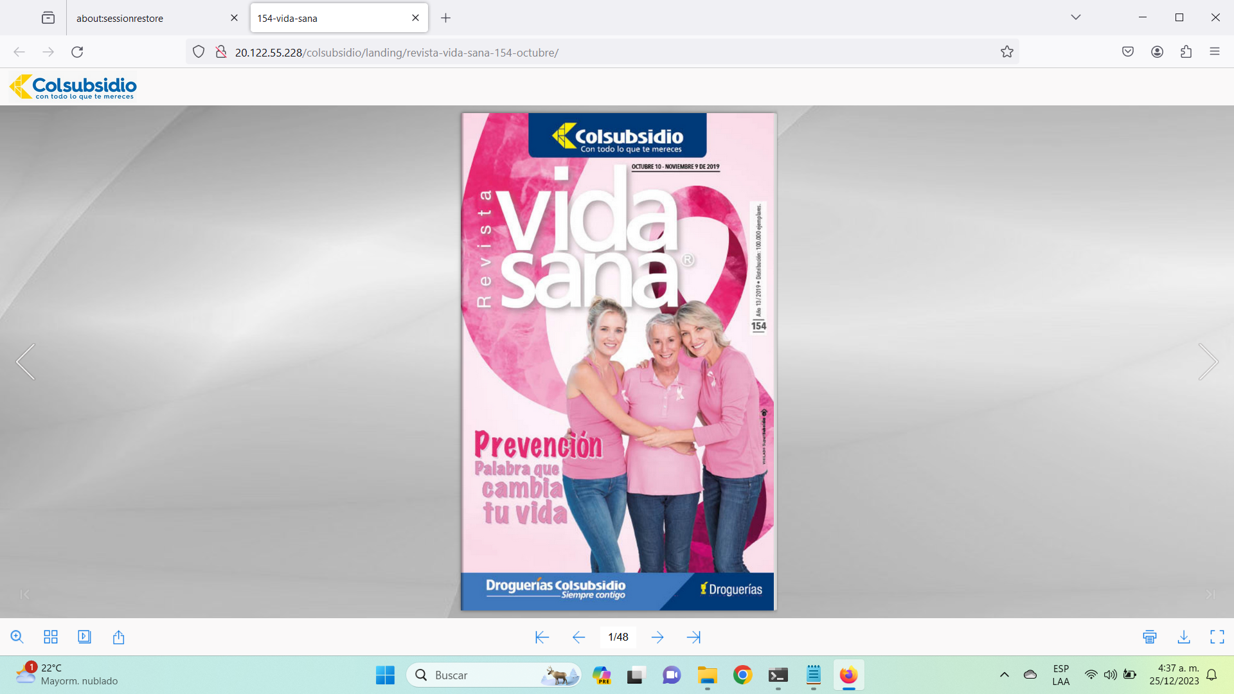The height and width of the screenshot is (694, 1234).
Task: Click the zoom in magnifier icon
Action: click(x=17, y=637)
